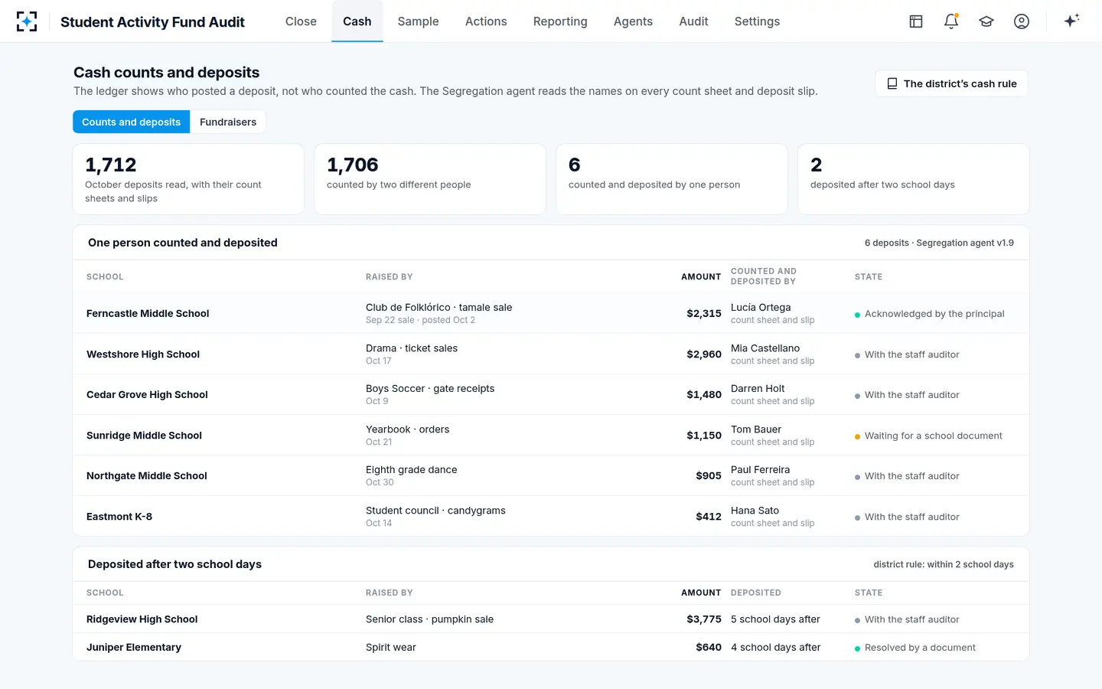Click the 6 counted and deposited card
This screenshot has height=689, width=1102.
coord(672,179)
